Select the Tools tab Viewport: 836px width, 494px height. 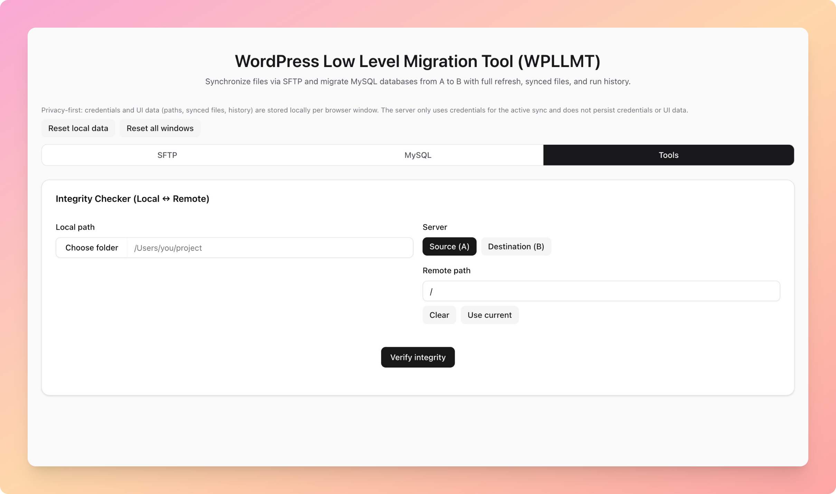pos(668,155)
